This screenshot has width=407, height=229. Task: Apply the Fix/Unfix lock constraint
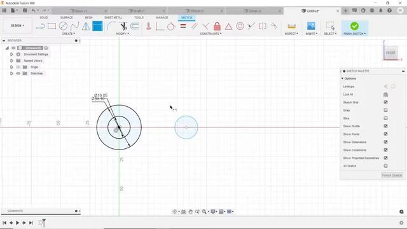point(217,26)
